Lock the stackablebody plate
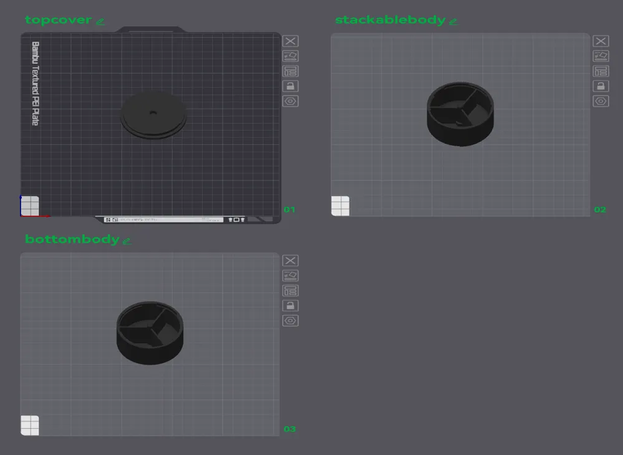This screenshot has height=455, width=623. pyautogui.click(x=601, y=86)
